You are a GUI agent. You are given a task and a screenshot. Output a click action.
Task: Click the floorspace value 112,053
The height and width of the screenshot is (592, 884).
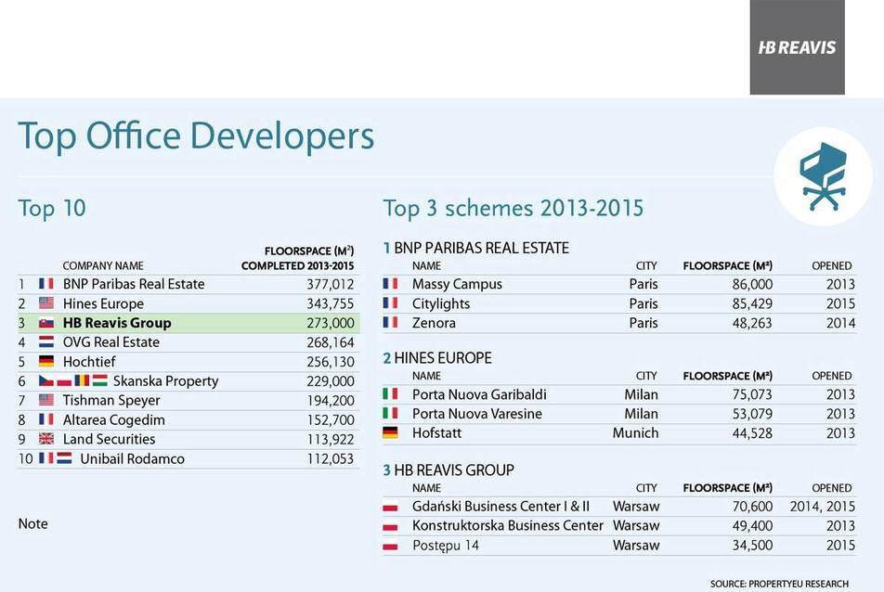click(x=331, y=459)
